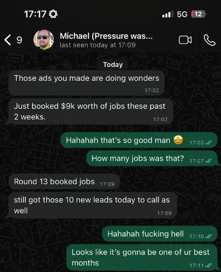Select the 'Just booked $9k worth of jobs' message
Viewport: 221px width, 272px height.
pyautogui.click(x=90, y=112)
